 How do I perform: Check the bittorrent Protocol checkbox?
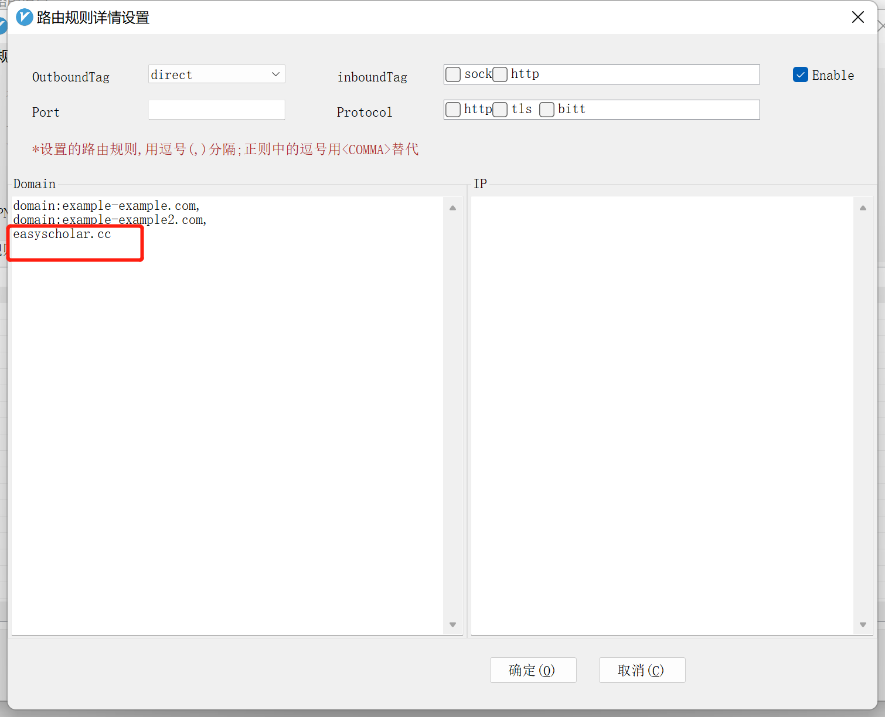tap(547, 110)
